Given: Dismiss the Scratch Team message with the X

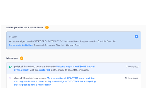Looking at the screenshot, I should 137,37.
